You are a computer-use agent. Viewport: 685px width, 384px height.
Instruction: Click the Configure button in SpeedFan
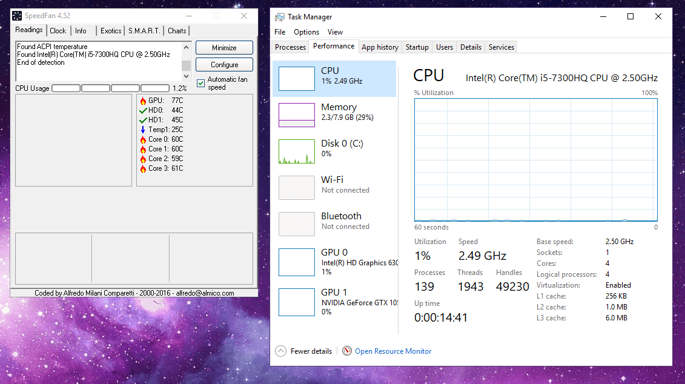(224, 64)
